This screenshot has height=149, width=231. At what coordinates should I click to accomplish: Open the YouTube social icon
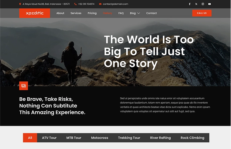click(209, 4)
